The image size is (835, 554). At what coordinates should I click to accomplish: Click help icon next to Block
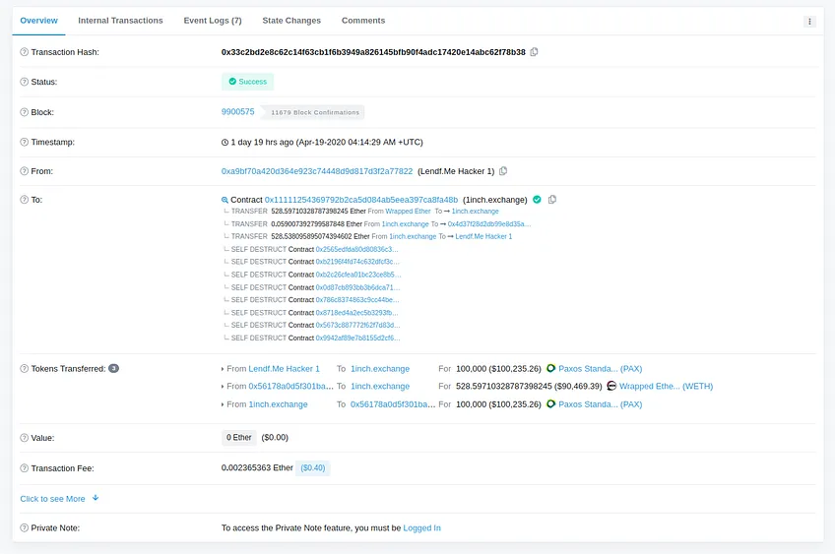24,112
